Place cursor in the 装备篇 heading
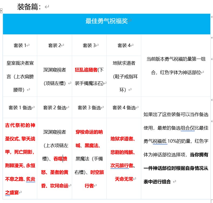 click(x=29, y=7)
